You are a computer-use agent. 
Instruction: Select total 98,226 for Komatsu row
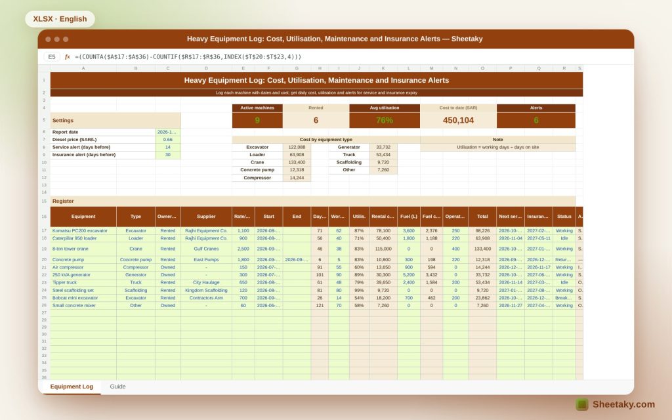point(482,230)
